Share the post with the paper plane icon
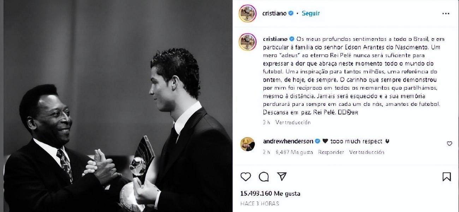The width and height of the screenshot is (459, 212). (281, 176)
